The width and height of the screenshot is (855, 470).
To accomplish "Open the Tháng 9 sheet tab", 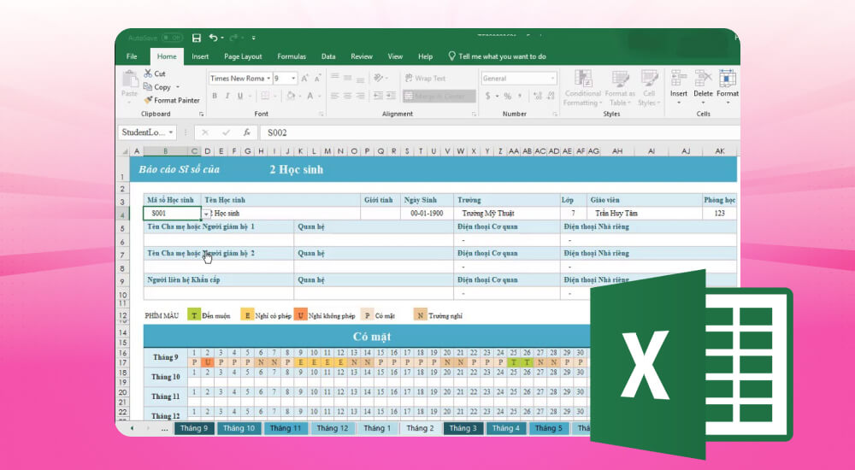I will click(193, 428).
